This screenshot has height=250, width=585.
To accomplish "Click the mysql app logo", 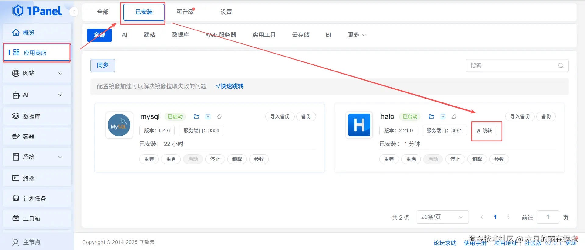I will tap(119, 125).
